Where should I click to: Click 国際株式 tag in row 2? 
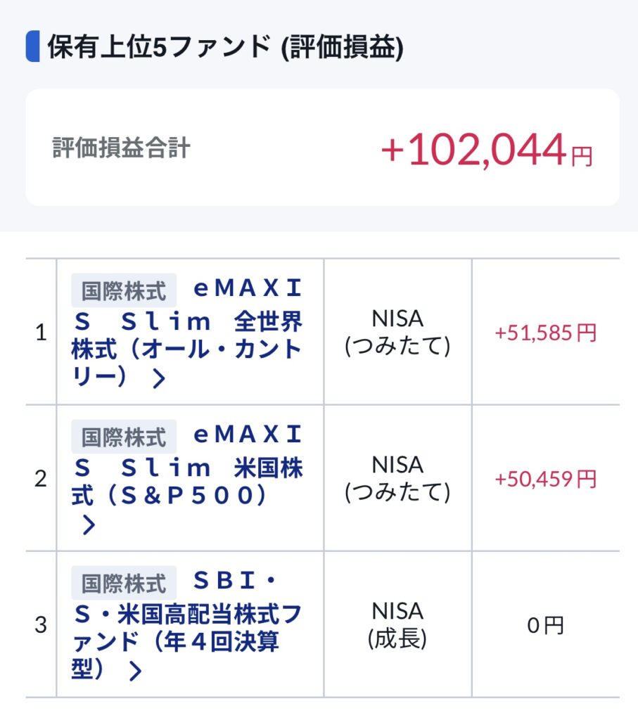(124, 437)
